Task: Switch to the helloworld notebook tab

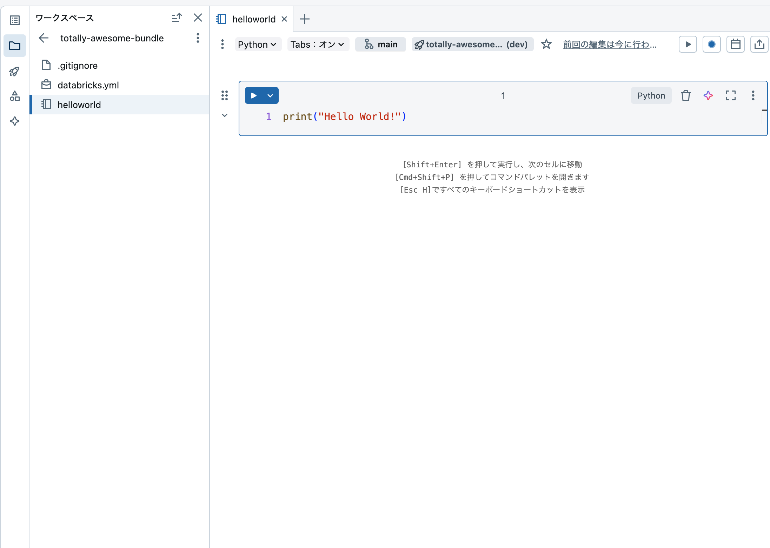Action: (x=253, y=19)
